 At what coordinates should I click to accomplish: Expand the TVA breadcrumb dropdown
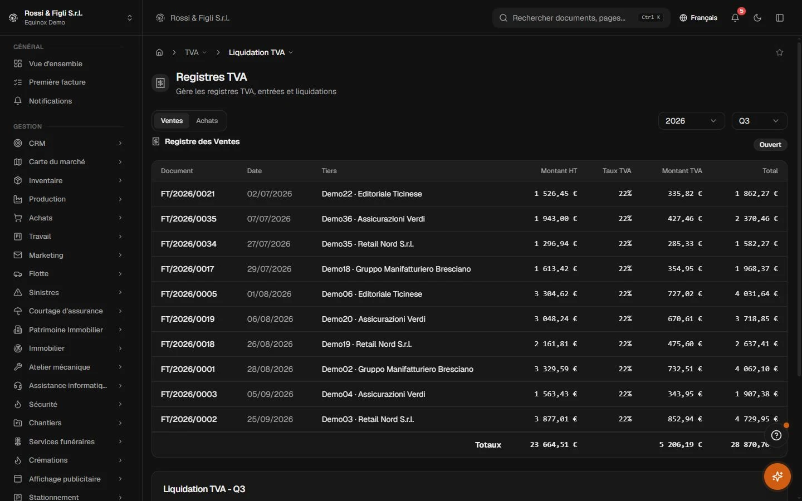pyautogui.click(x=195, y=52)
